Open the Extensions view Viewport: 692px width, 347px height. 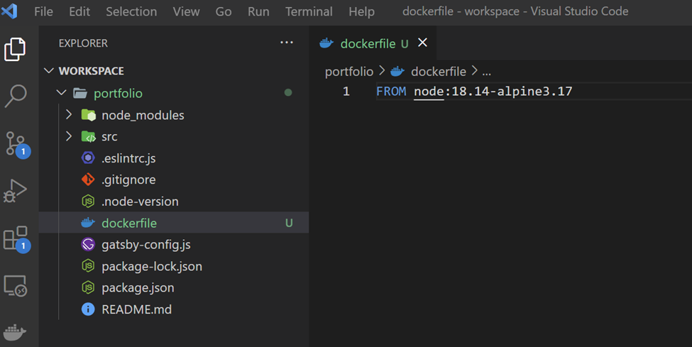click(16, 240)
